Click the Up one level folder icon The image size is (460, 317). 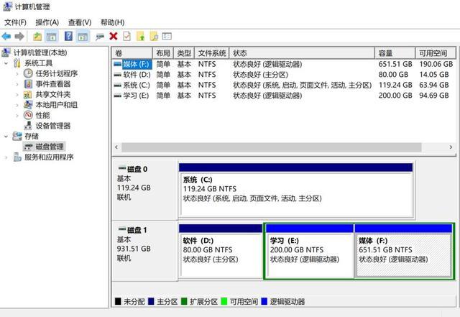click(37, 37)
